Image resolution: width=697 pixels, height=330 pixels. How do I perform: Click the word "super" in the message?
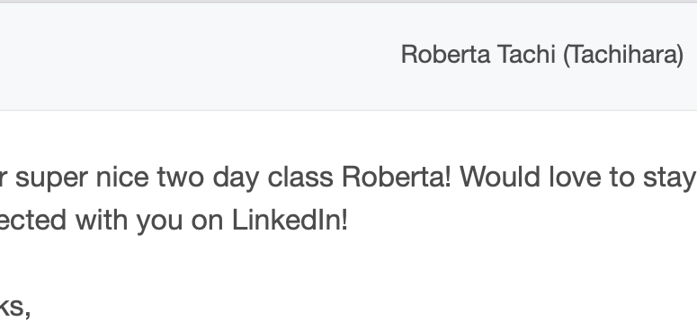(x=51, y=178)
